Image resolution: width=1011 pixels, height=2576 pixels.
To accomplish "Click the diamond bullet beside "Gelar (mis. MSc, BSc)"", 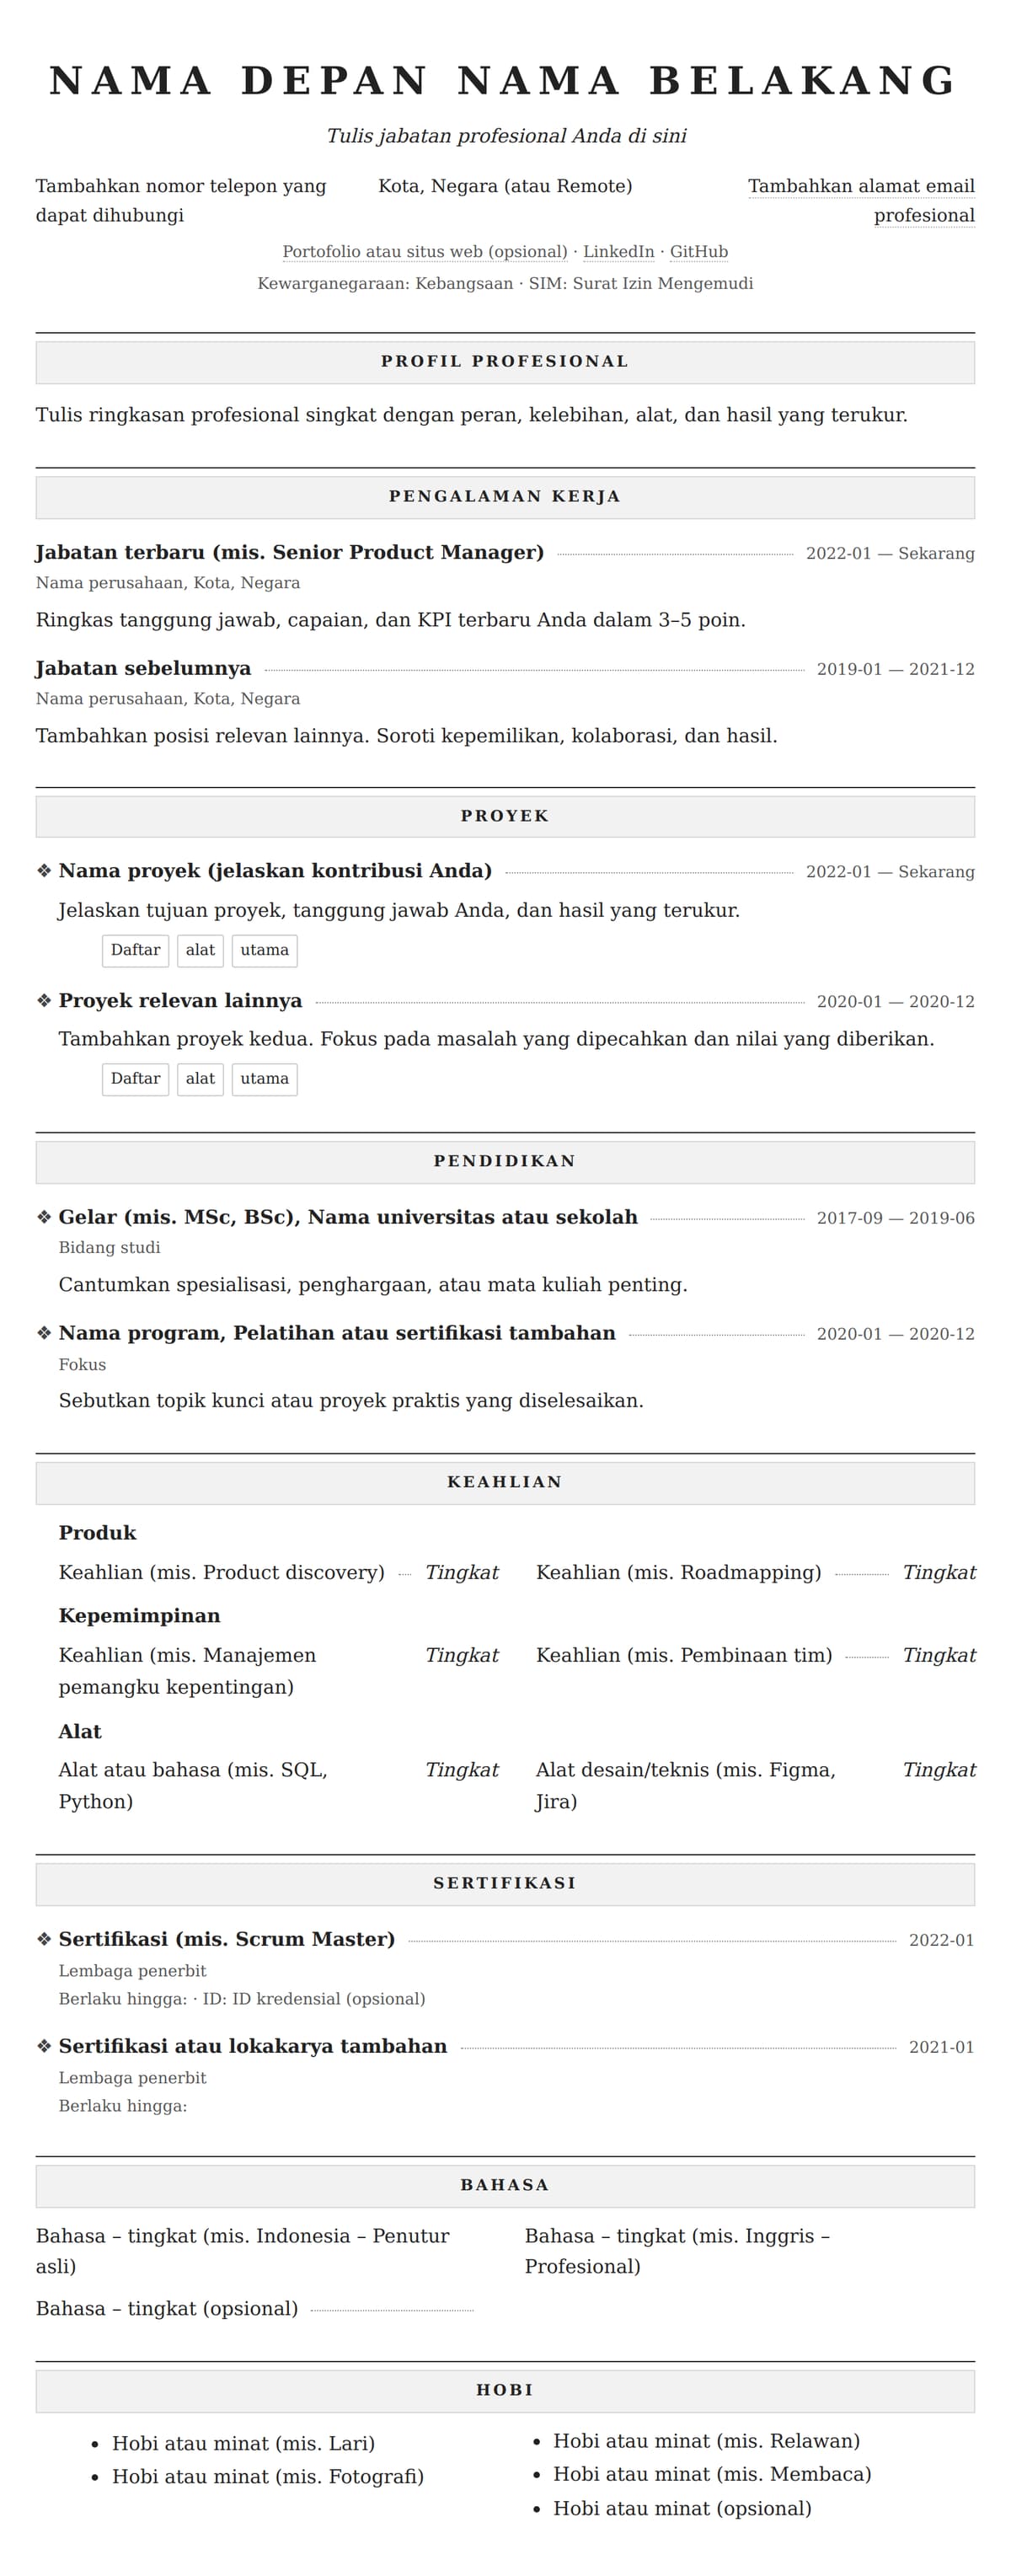I will [x=44, y=1217].
